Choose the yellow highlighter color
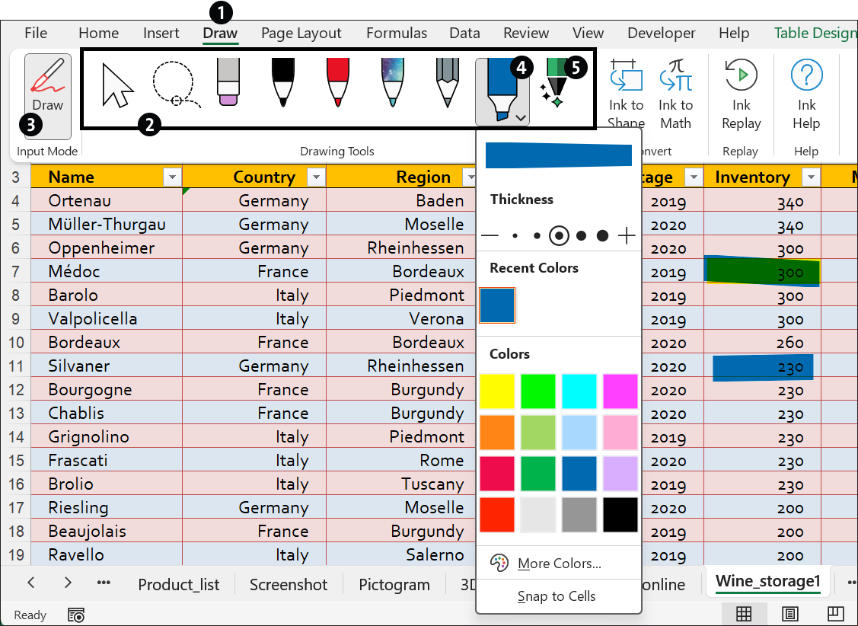The width and height of the screenshot is (858, 626). (x=497, y=391)
